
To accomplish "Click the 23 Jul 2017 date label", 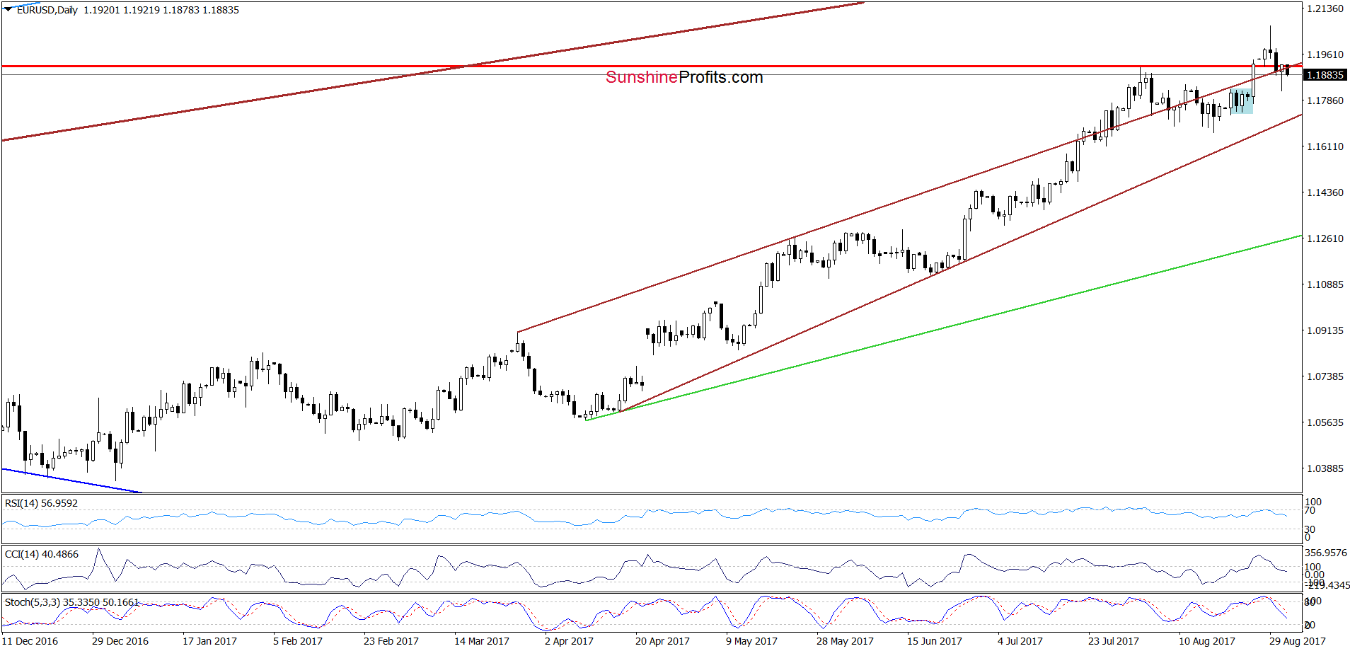I will (1114, 641).
